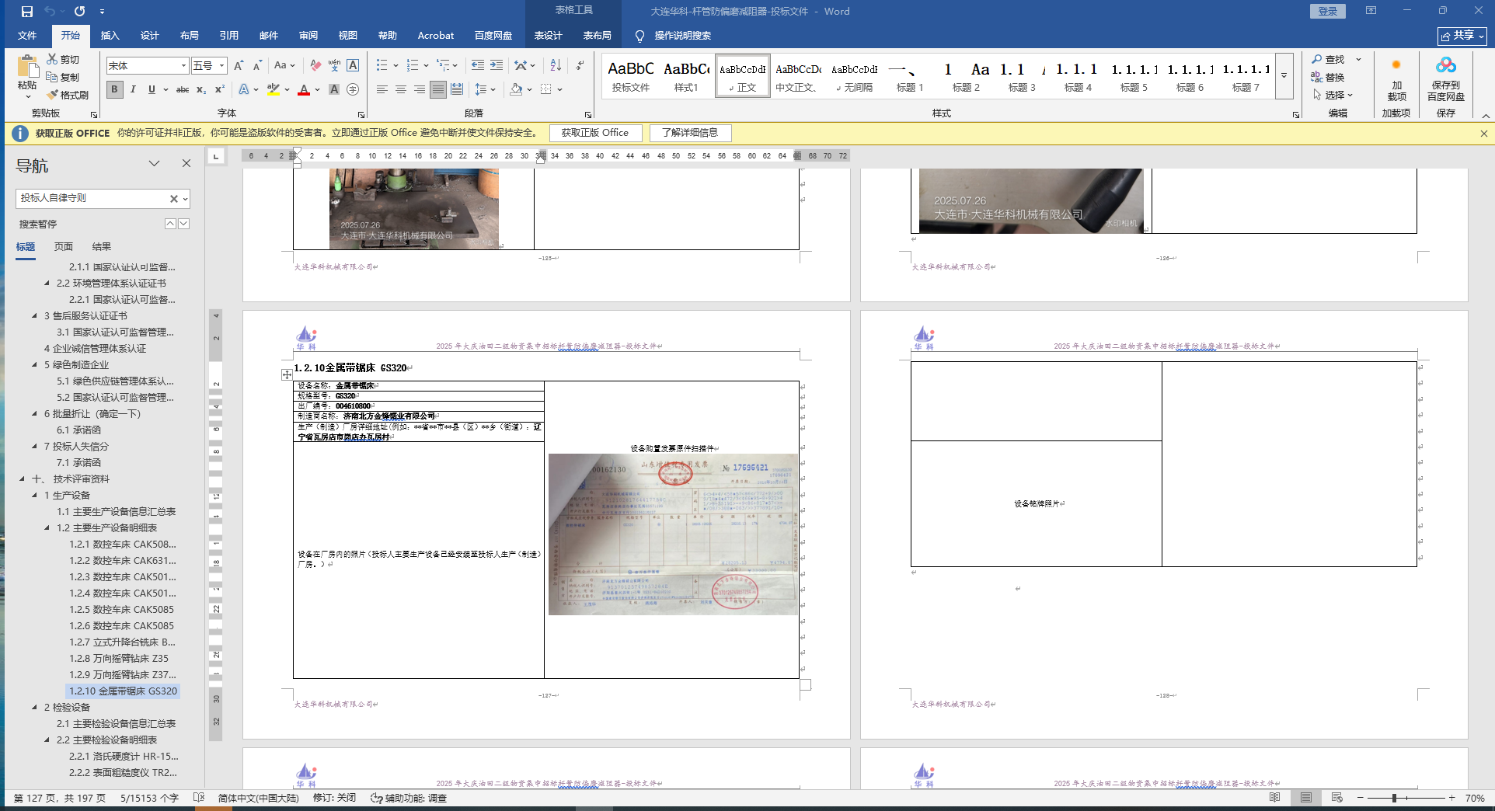Click the zoom slider in status bar
The width and height of the screenshot is (1495, 811).
tap(1395, 798)
